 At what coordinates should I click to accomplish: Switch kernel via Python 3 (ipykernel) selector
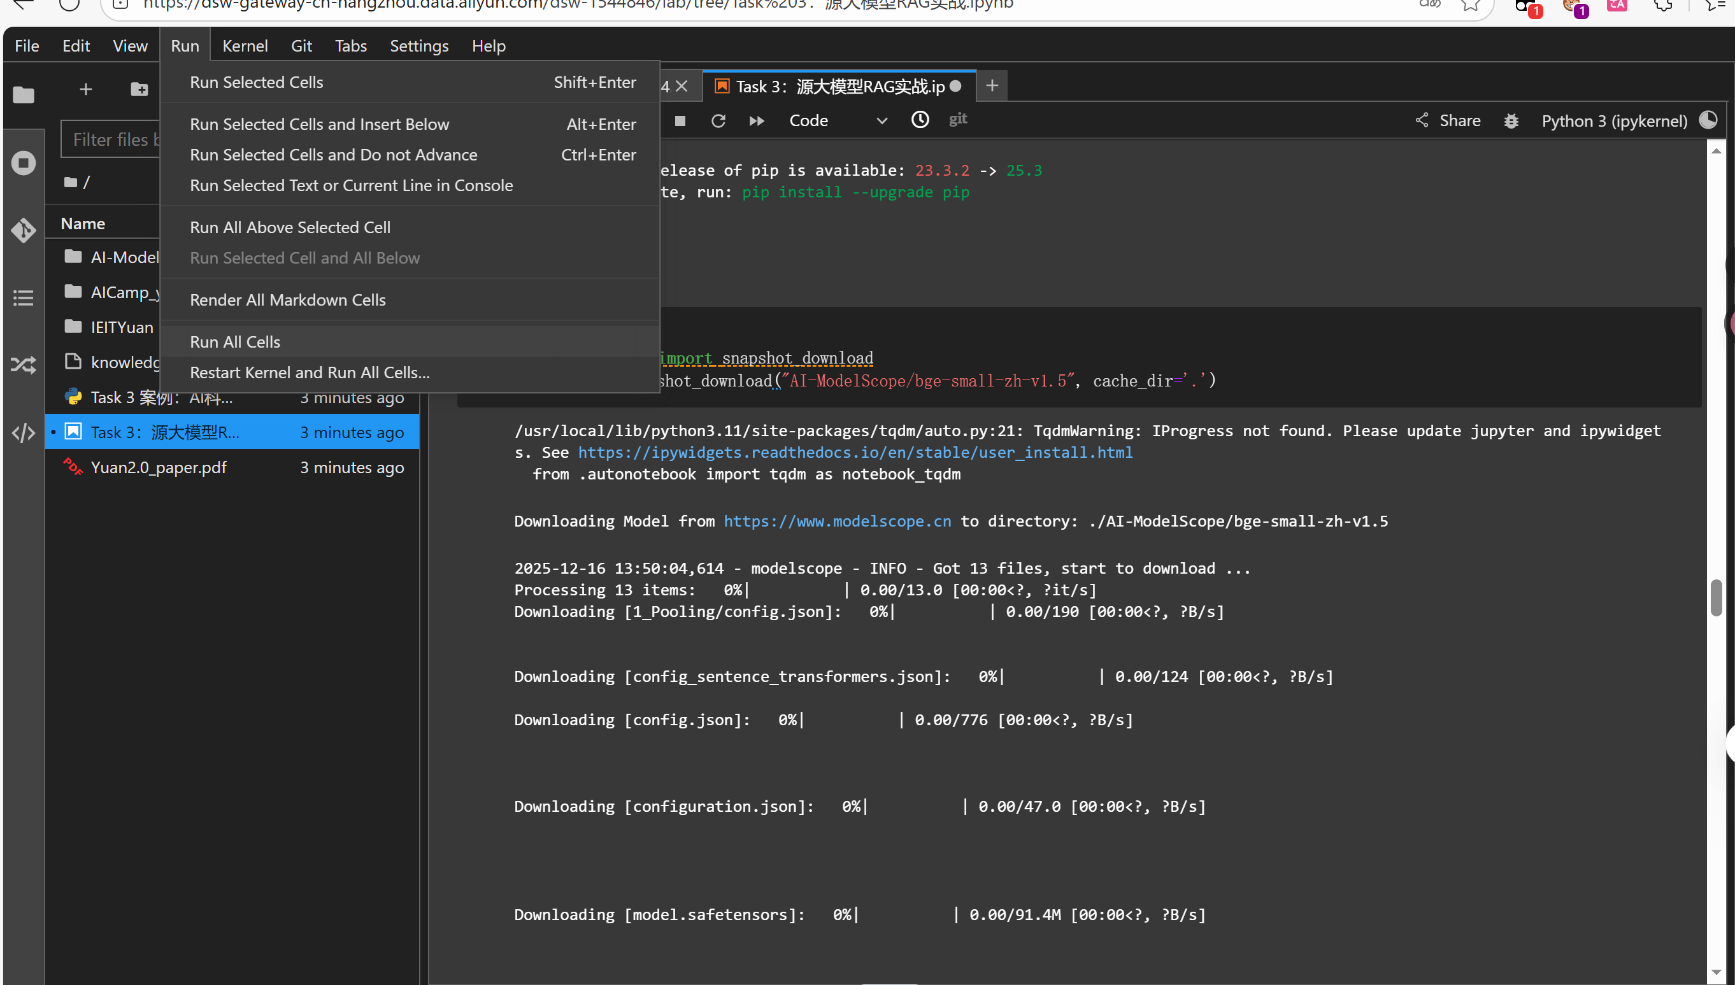(1614, 121)
